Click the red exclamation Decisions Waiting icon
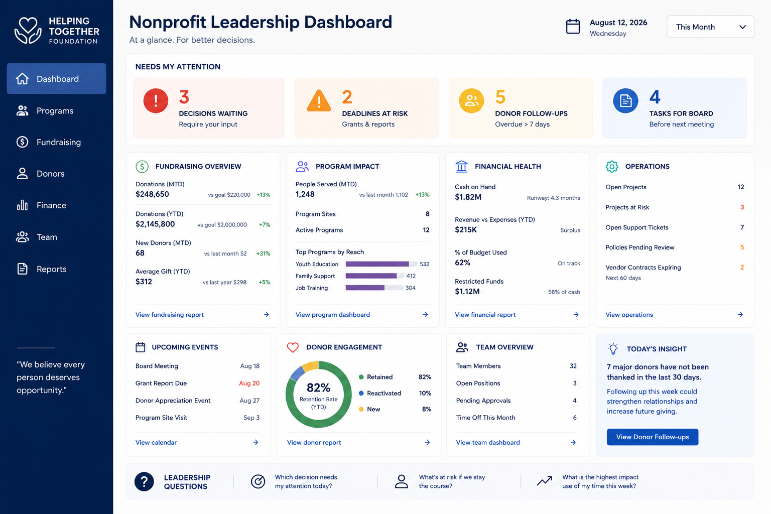The image size is (771, 514). [156, 101]
